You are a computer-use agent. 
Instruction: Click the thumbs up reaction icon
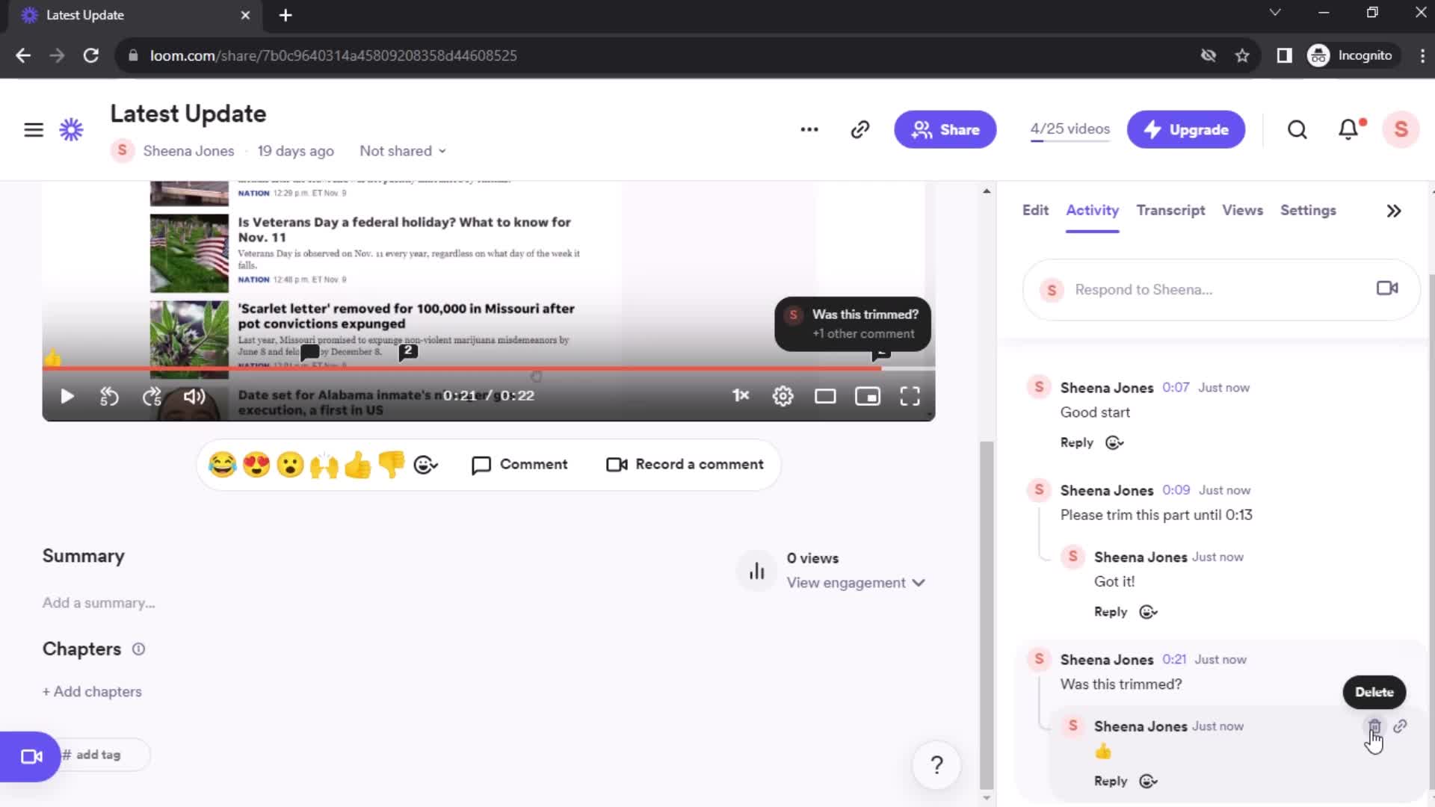point(358,464)
